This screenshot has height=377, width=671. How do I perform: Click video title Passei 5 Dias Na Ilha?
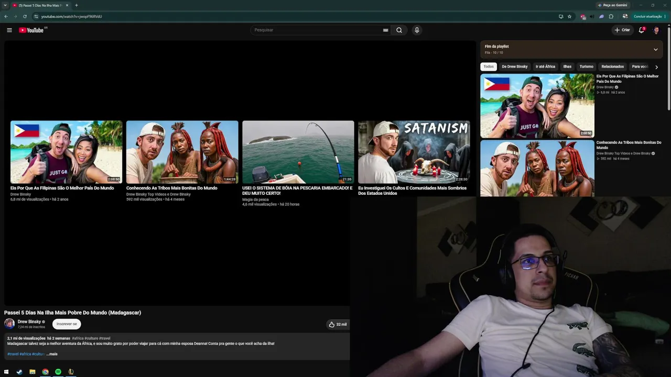click(72, 313)
